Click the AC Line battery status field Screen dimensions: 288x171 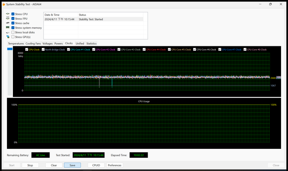(x=41, y=155)
